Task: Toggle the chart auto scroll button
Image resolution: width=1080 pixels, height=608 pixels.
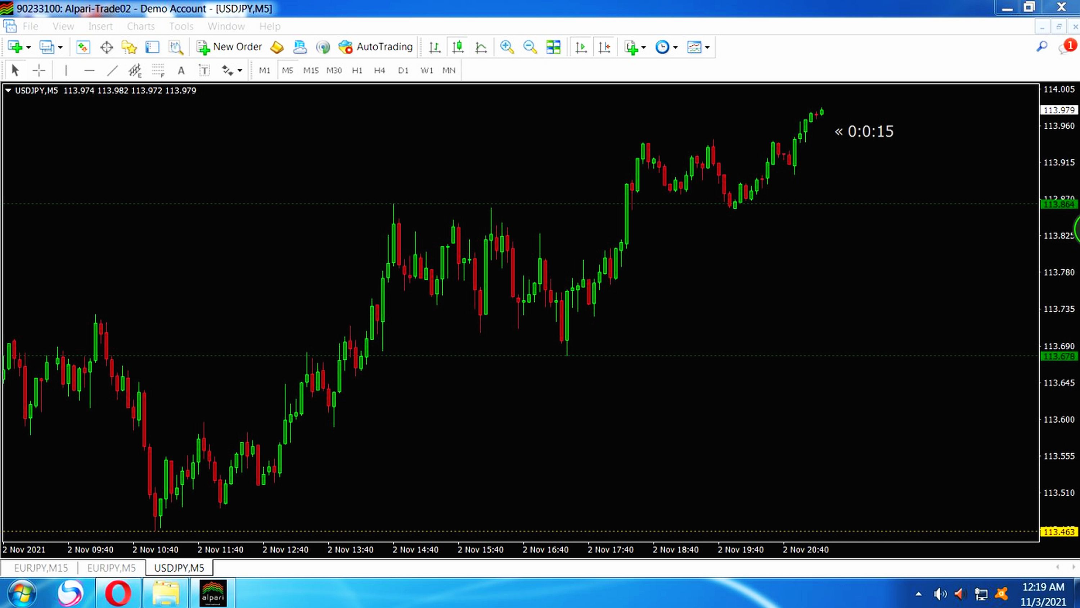Action: pos(581,47)
